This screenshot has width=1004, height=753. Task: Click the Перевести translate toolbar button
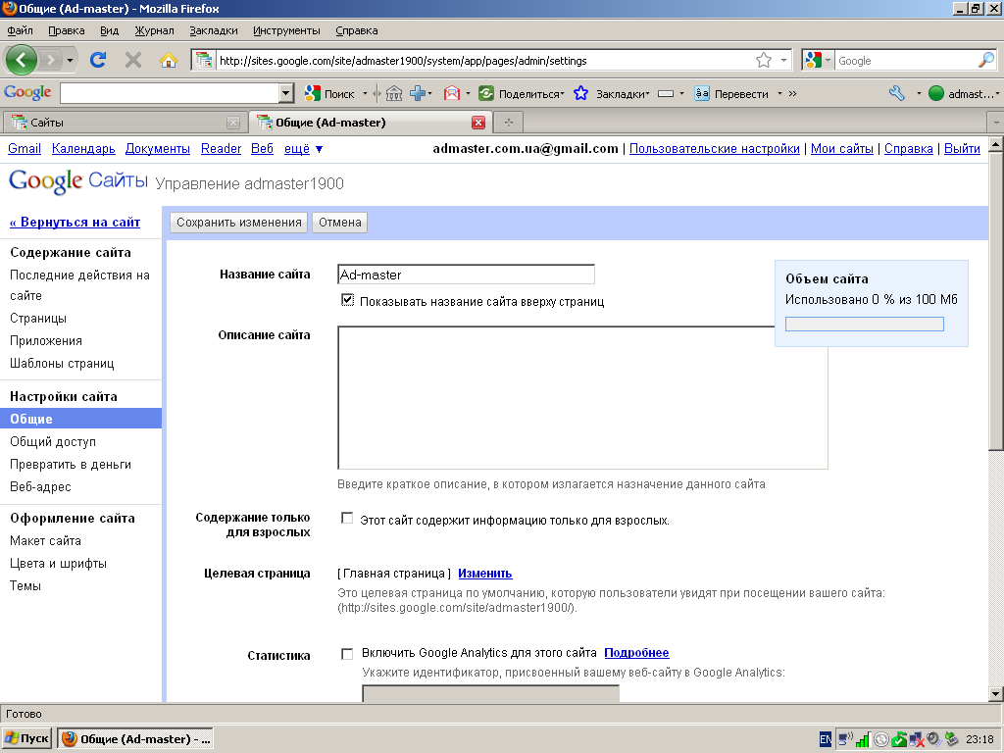click(x=731, y=93)
